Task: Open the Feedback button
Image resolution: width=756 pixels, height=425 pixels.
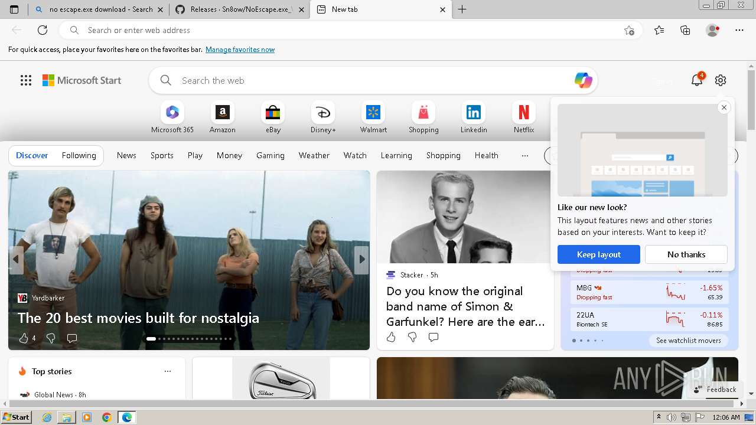Action: click(x=715, y=390)
